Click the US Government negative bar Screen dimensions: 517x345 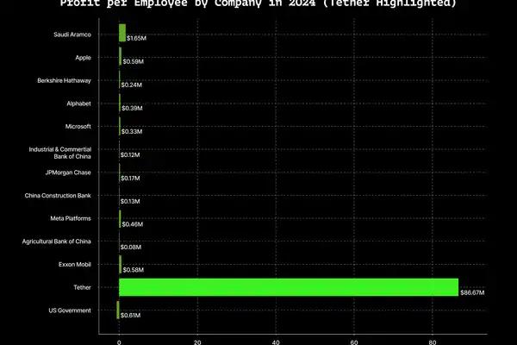click(x=118, y=310)
